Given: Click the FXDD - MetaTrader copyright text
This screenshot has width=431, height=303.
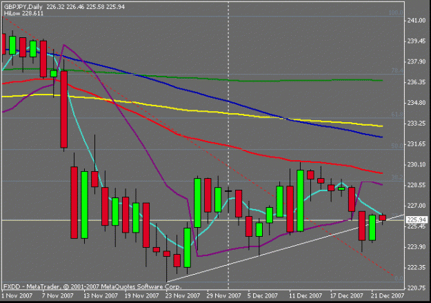Looking at the screenshot, I should click(x=92, y=287).
